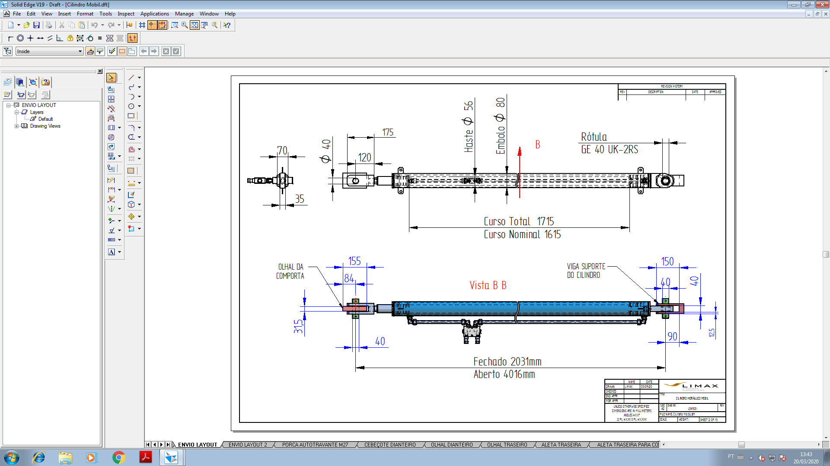Switch to the ALETA TRASEIRA sheet tab

click(561, 444)
